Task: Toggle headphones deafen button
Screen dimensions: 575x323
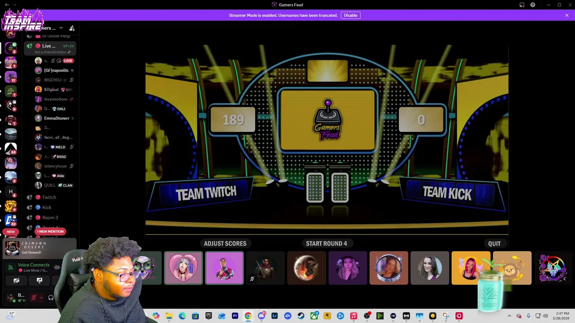Action: (x=51, y=298)
